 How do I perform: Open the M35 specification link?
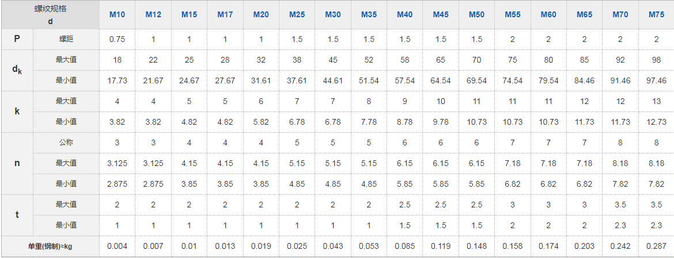pos(369,14)
